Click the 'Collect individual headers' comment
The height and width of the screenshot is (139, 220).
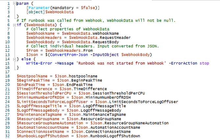92,46
